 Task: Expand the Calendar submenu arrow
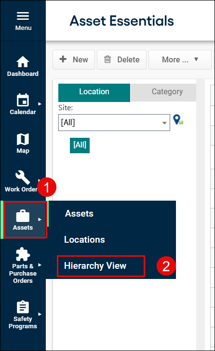pyautogui.click(x=40, y=104)
